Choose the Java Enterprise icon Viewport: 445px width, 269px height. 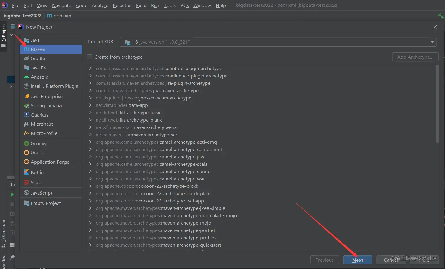coord(26,96)
